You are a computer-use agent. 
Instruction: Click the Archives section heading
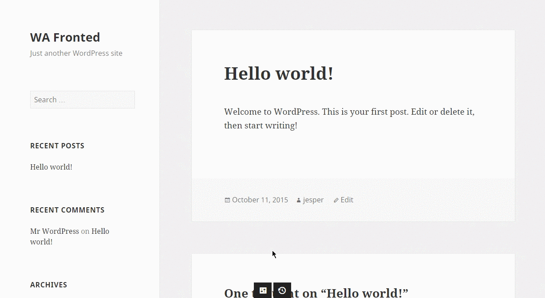[x=48, y=285]
